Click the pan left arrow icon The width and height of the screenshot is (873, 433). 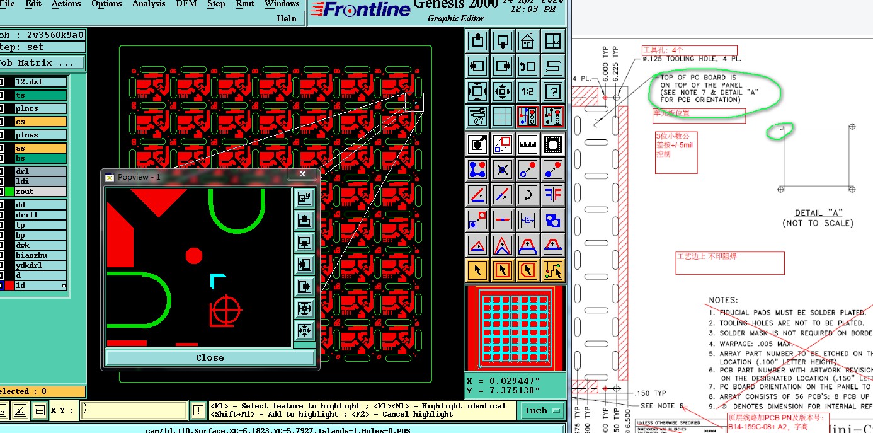477,66
